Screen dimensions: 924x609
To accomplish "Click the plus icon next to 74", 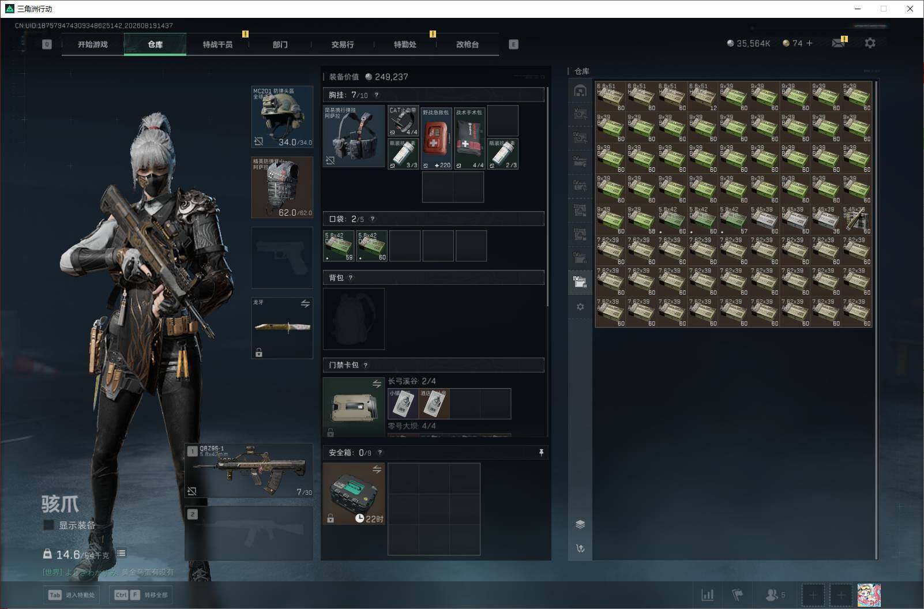I will [x=809, y=43].
